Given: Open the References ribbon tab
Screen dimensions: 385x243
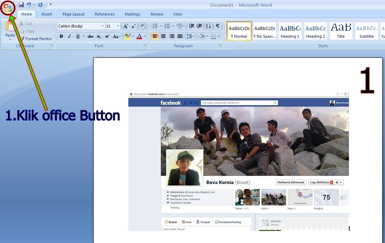Looking at the screenshot, I should [104, 14].
